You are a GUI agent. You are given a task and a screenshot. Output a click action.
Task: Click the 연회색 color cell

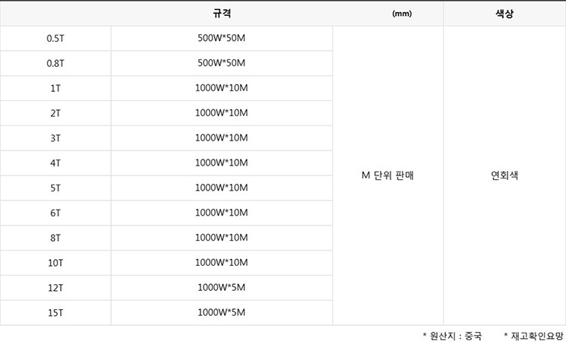504,175
